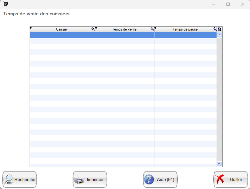Click the Caissier column header
This screenshot has width=250, height=189.
(x=62, y=29)
